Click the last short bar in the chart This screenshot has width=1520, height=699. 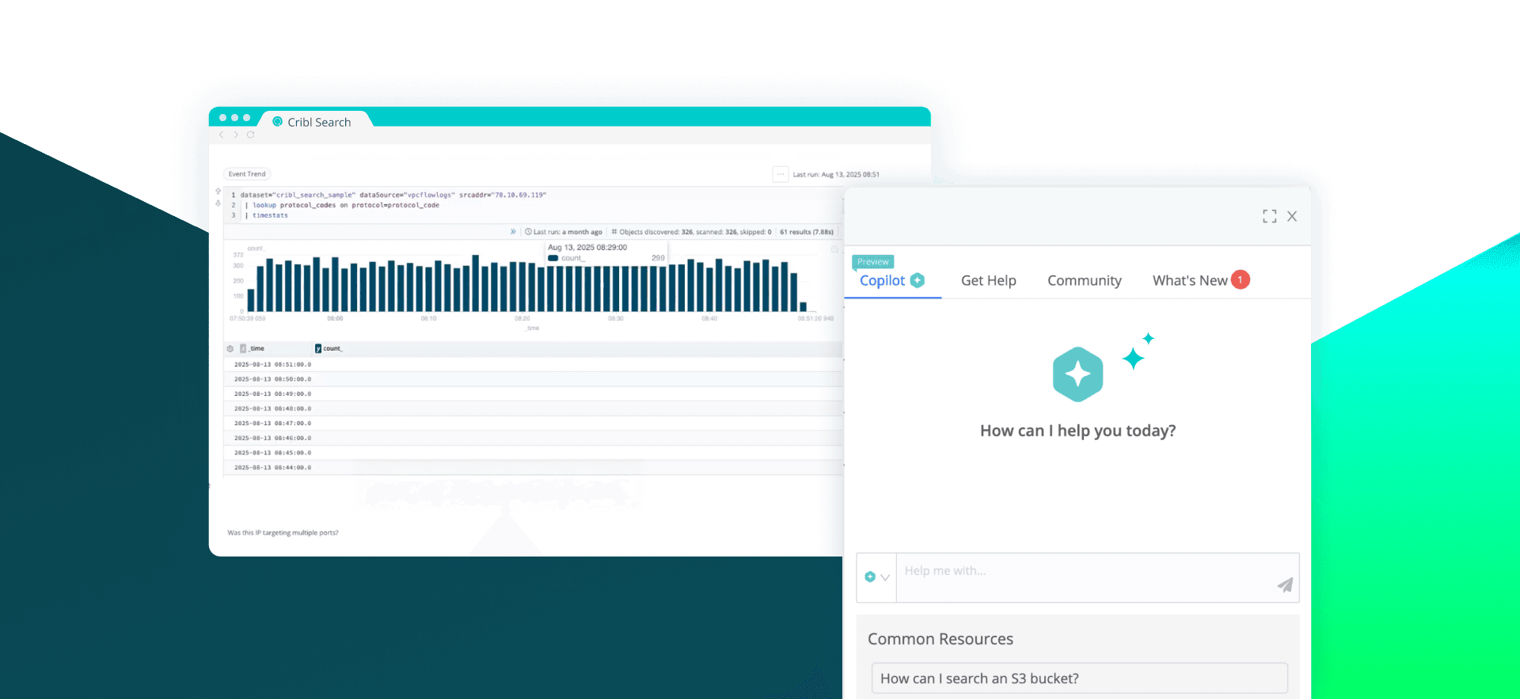[x=803, y=307]
